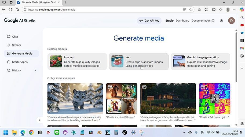Open the snow leopard example thumbnail

75,99
